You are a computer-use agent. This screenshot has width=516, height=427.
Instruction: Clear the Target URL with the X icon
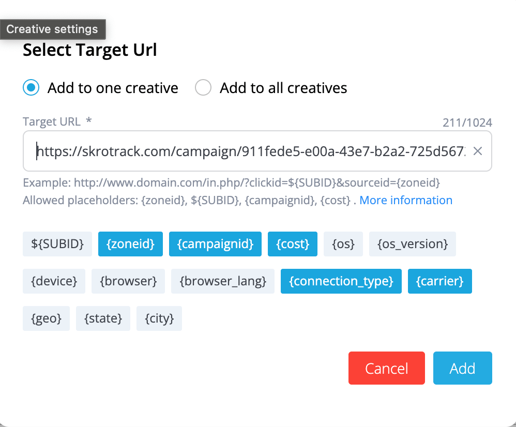coord(478,151)
